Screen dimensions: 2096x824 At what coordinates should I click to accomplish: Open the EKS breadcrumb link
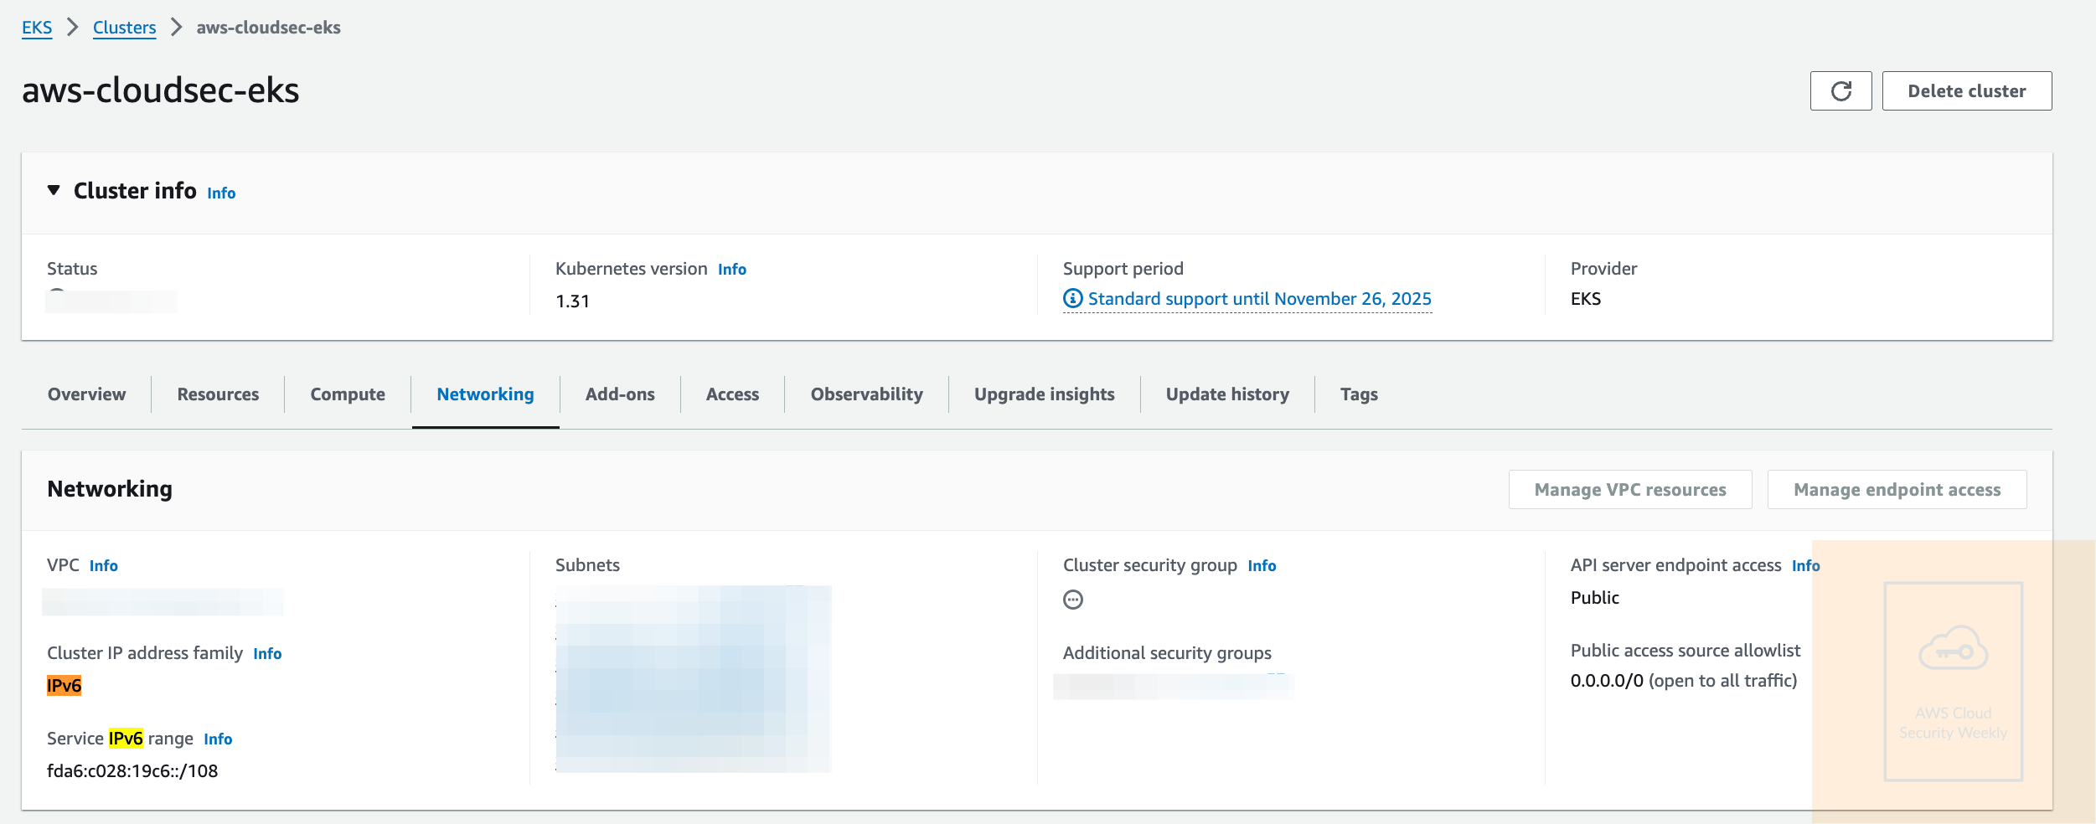[x=37, y=28]
